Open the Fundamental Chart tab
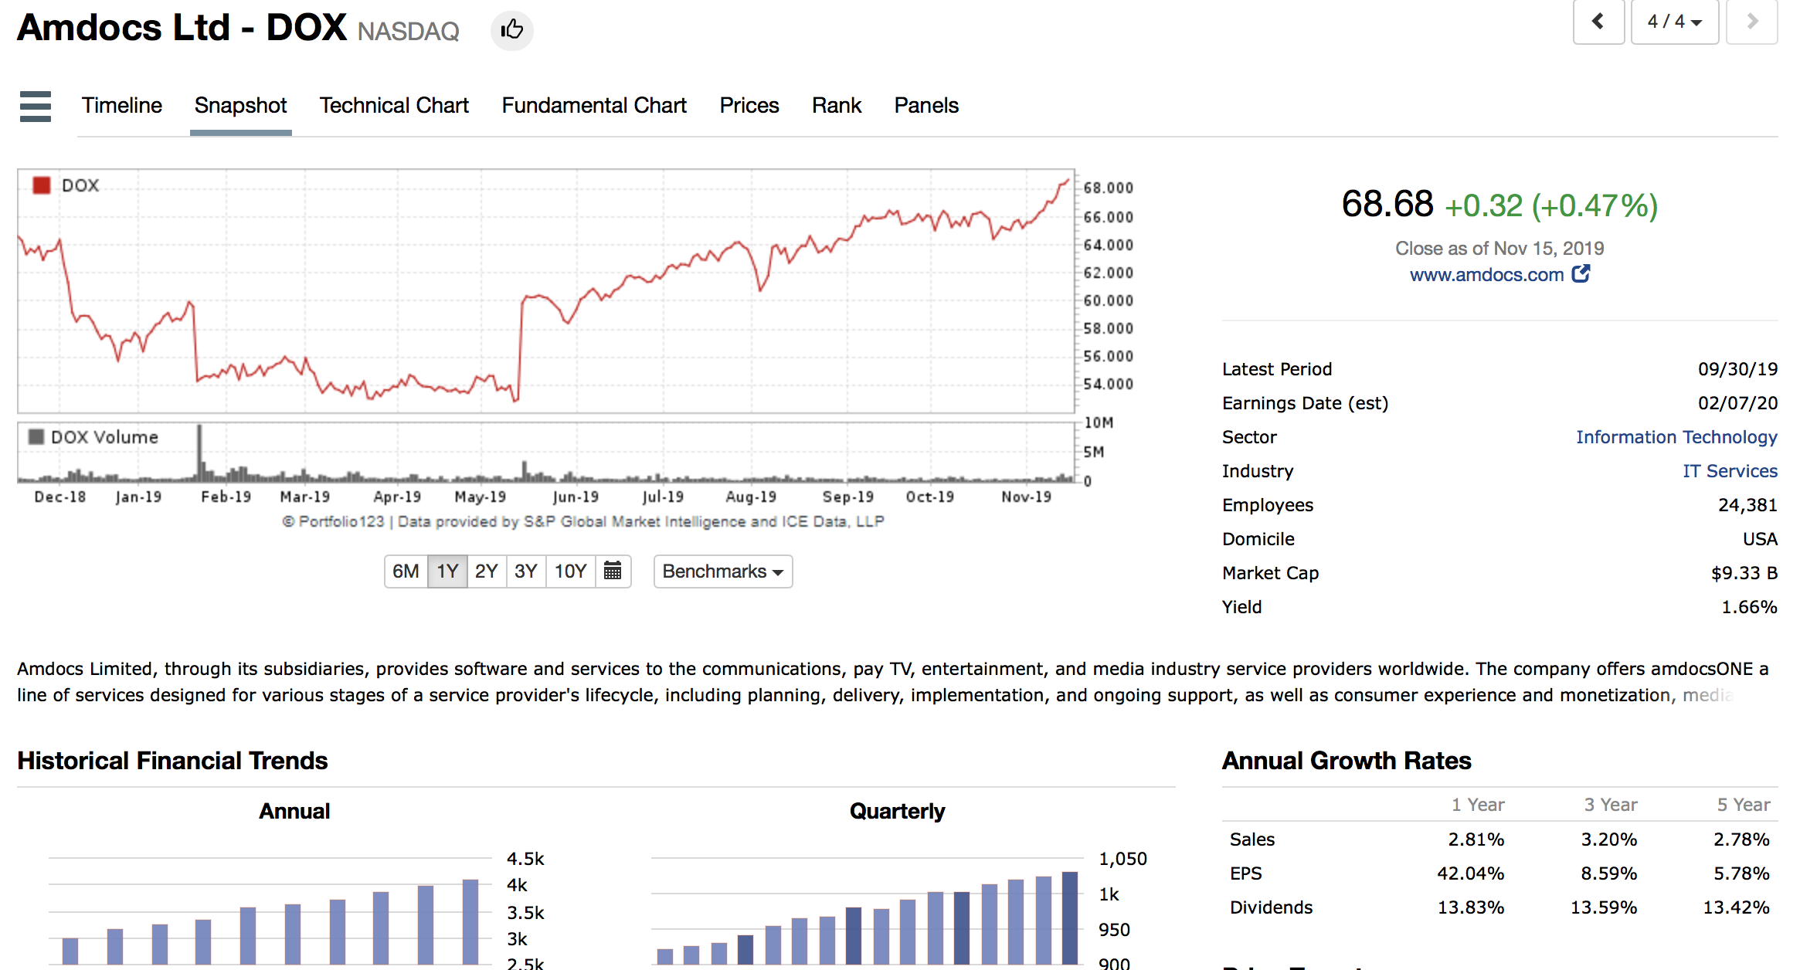Image resolution: width=1800 pixels, height=970 pixels. [x=593, y=106]
